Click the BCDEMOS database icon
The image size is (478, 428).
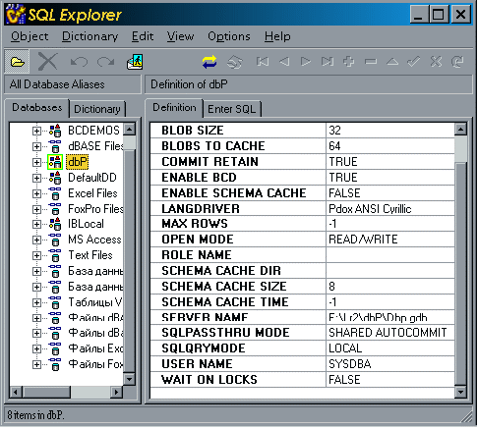55,131
